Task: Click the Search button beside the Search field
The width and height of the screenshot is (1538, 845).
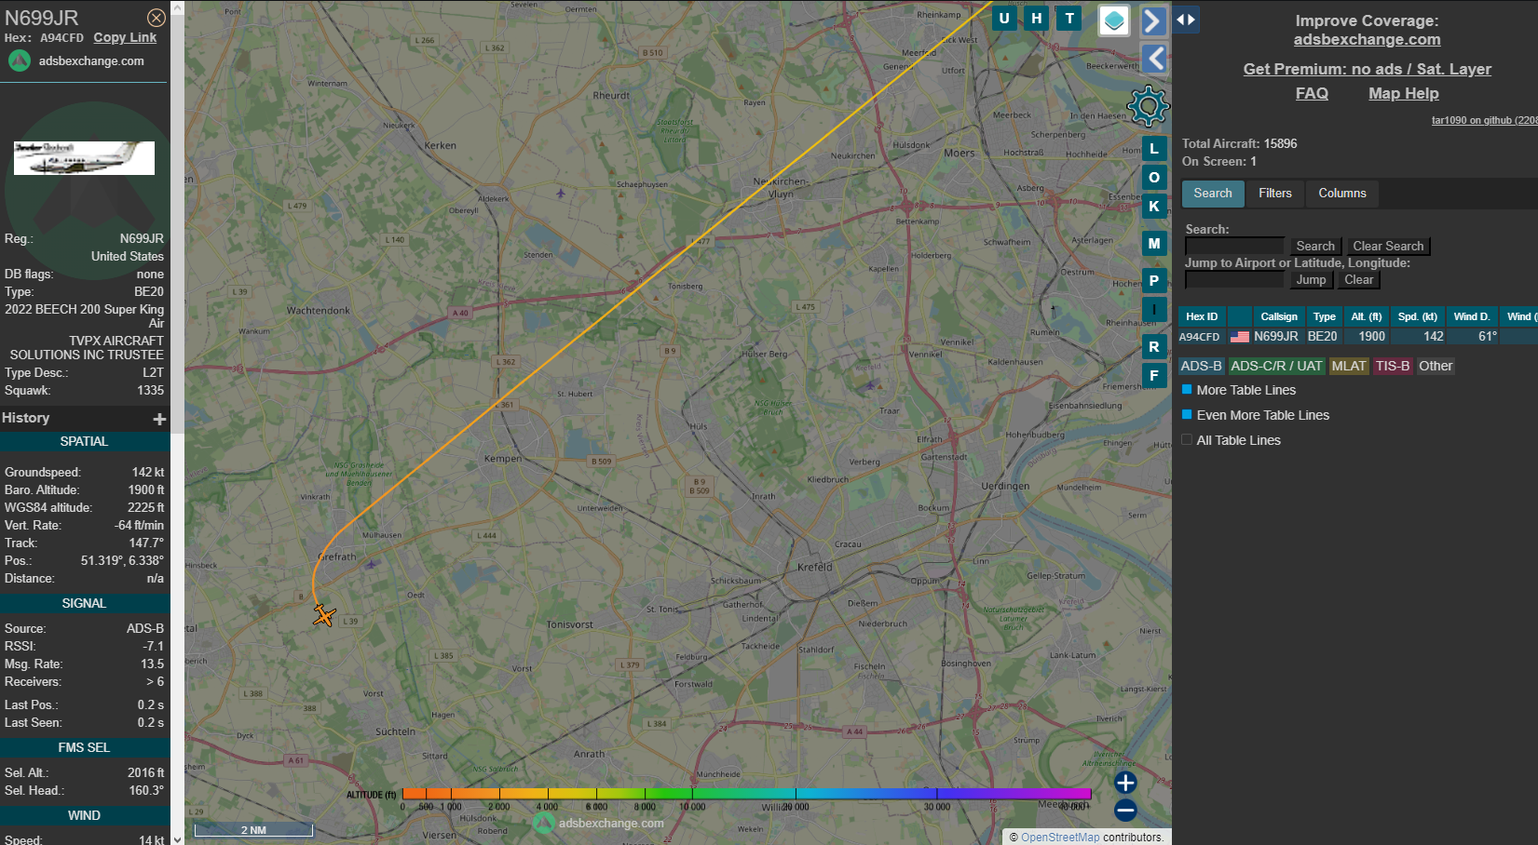Action: (1315, 247)
